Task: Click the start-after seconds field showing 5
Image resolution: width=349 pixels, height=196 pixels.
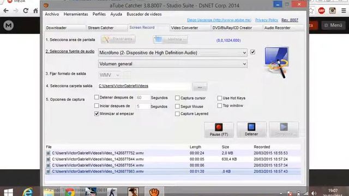Action: click(x=142, y=107)
